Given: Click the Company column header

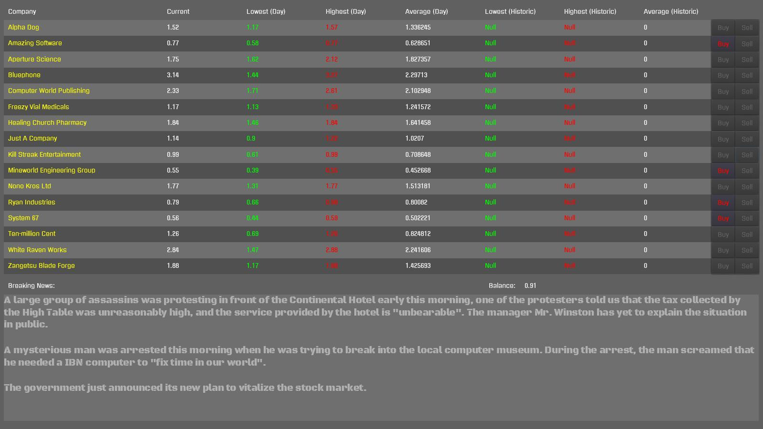Looking at the screenshot, I should click(x=22, y=11).
